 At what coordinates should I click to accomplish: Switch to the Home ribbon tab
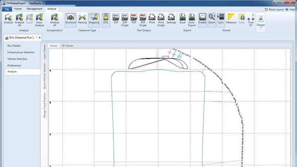(x=18, y=9)
